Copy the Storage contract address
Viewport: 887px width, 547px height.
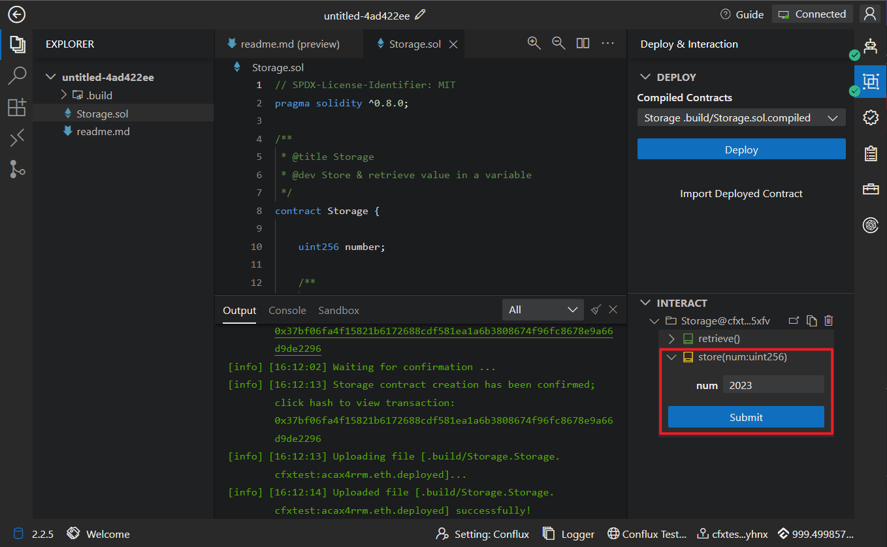811,320
